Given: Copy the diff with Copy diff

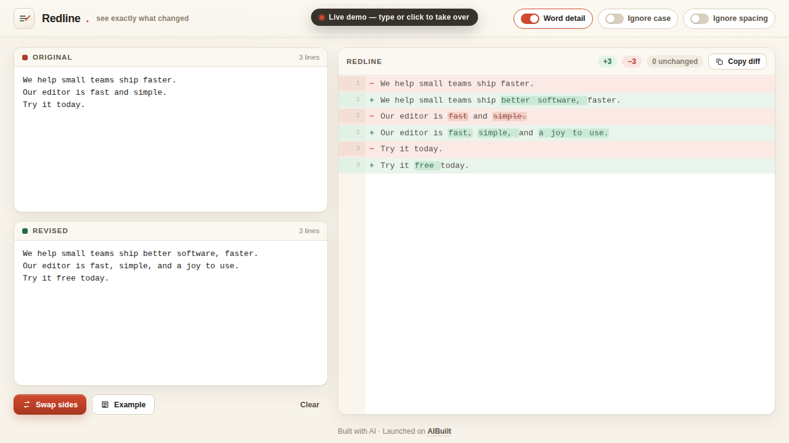Looking at the screenshot, I should click(737, 62).
